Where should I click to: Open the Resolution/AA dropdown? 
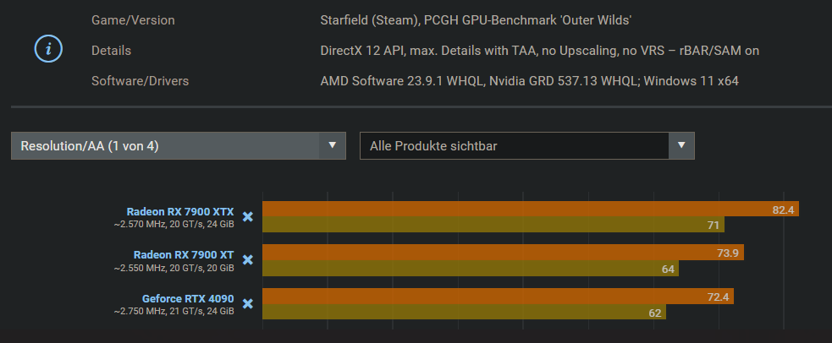coord(179,146)
